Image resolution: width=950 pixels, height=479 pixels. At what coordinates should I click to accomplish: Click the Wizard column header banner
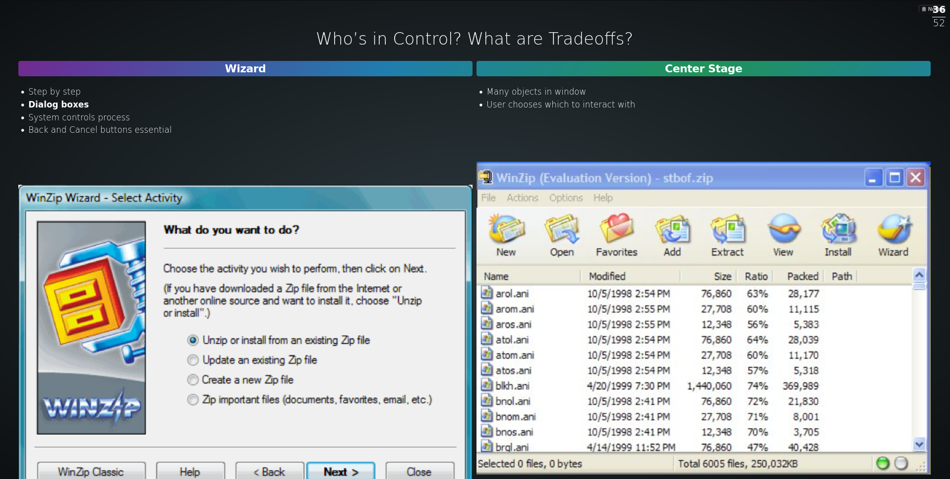[x=245, y=68]
